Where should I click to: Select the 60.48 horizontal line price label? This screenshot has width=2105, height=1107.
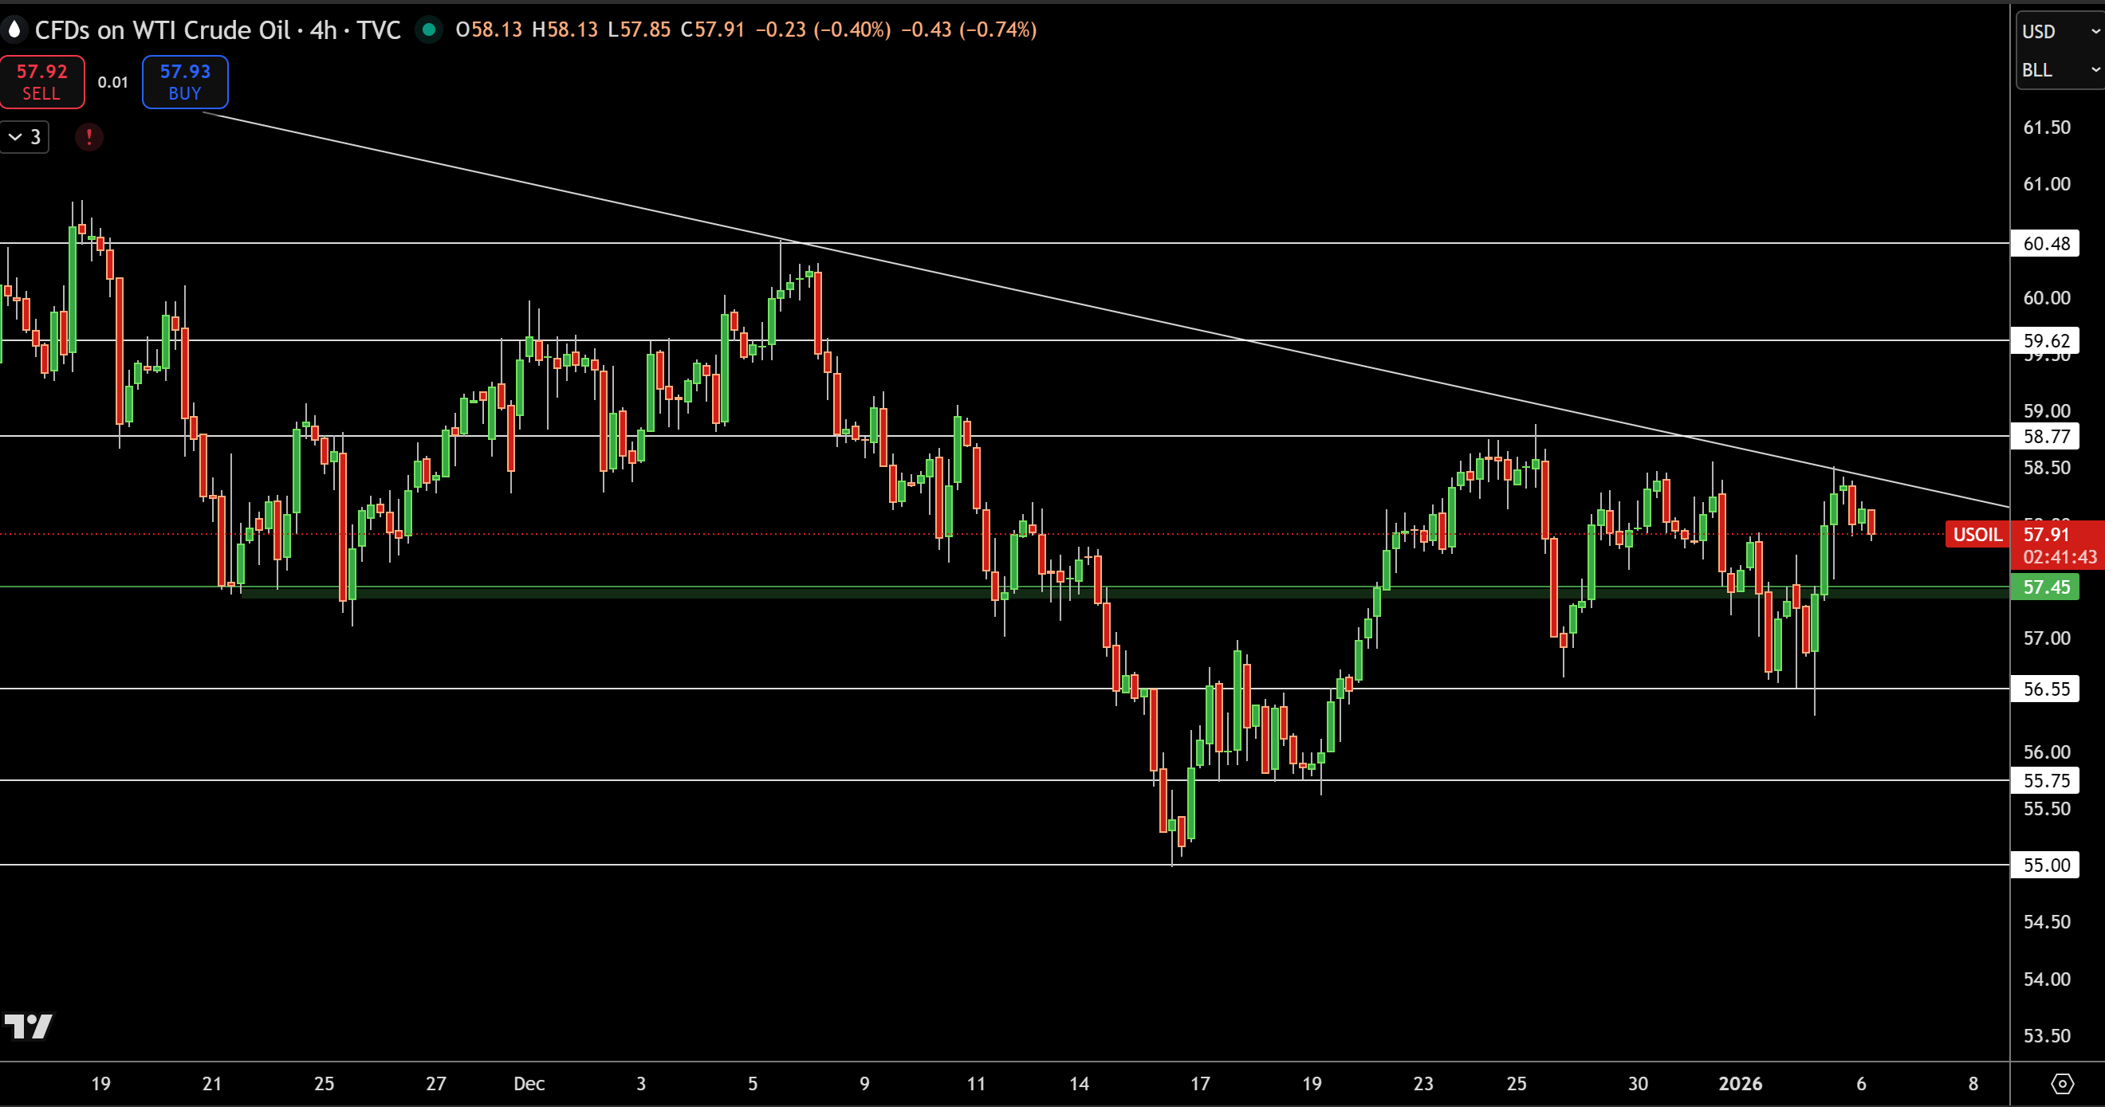2045,243
